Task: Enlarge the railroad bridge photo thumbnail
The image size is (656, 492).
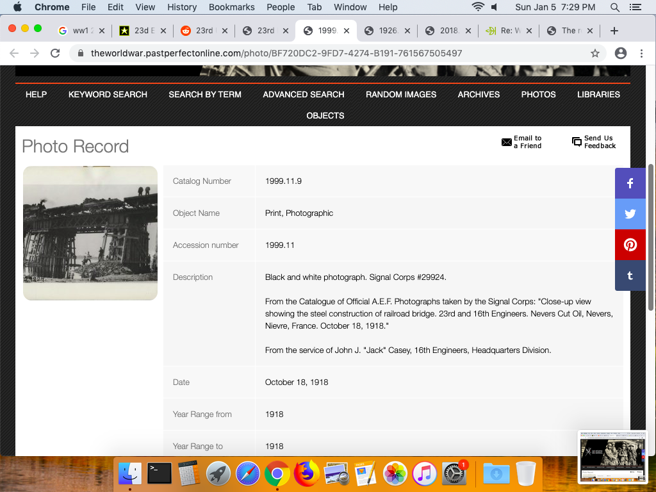Action: [90, 233]
